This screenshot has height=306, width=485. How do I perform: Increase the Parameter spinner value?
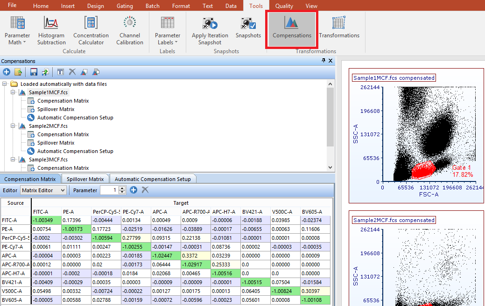coord(123,188)
